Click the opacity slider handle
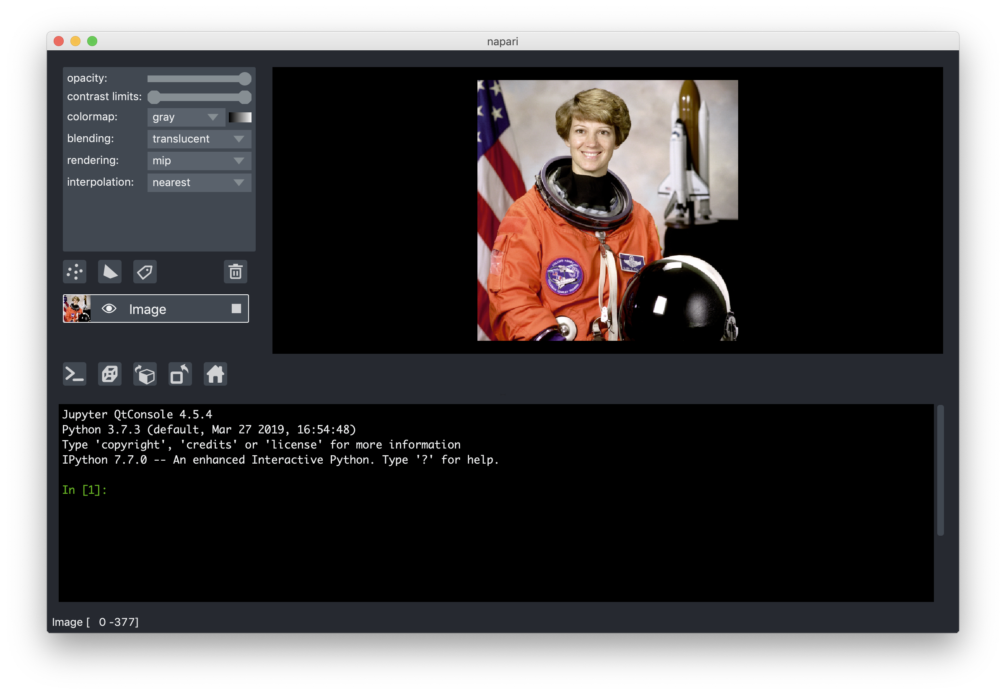 [x=245, y=79]
